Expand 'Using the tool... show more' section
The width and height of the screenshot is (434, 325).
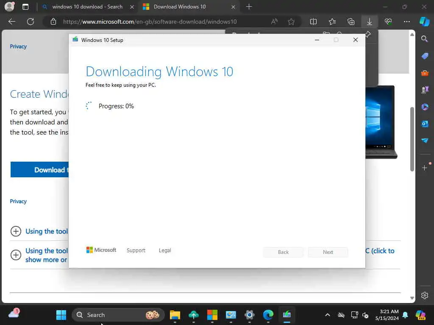click(x=16, y=255)
